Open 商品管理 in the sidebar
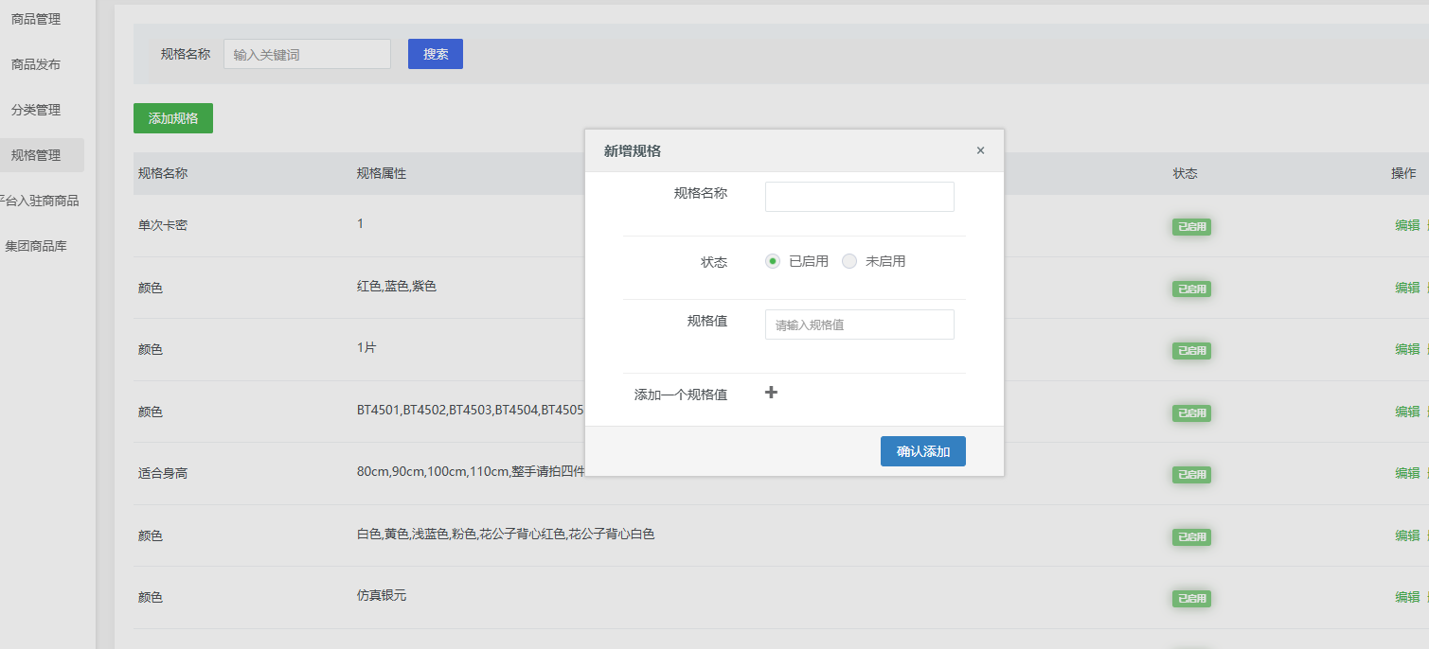Image resolution: width=1429 pixels, height=649 pixels. pos(36,19)
